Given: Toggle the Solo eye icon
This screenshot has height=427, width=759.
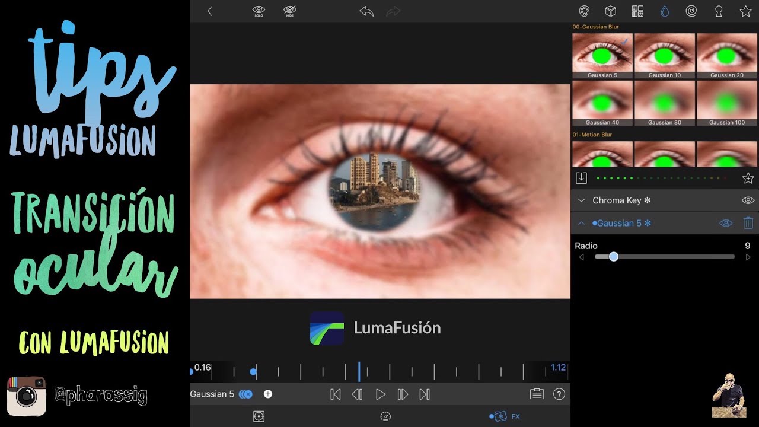Looking at the screenshot, I should (259, 11).
